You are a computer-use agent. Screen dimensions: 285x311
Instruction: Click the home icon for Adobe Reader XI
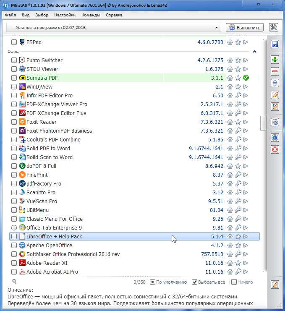[x=230, y=263]
